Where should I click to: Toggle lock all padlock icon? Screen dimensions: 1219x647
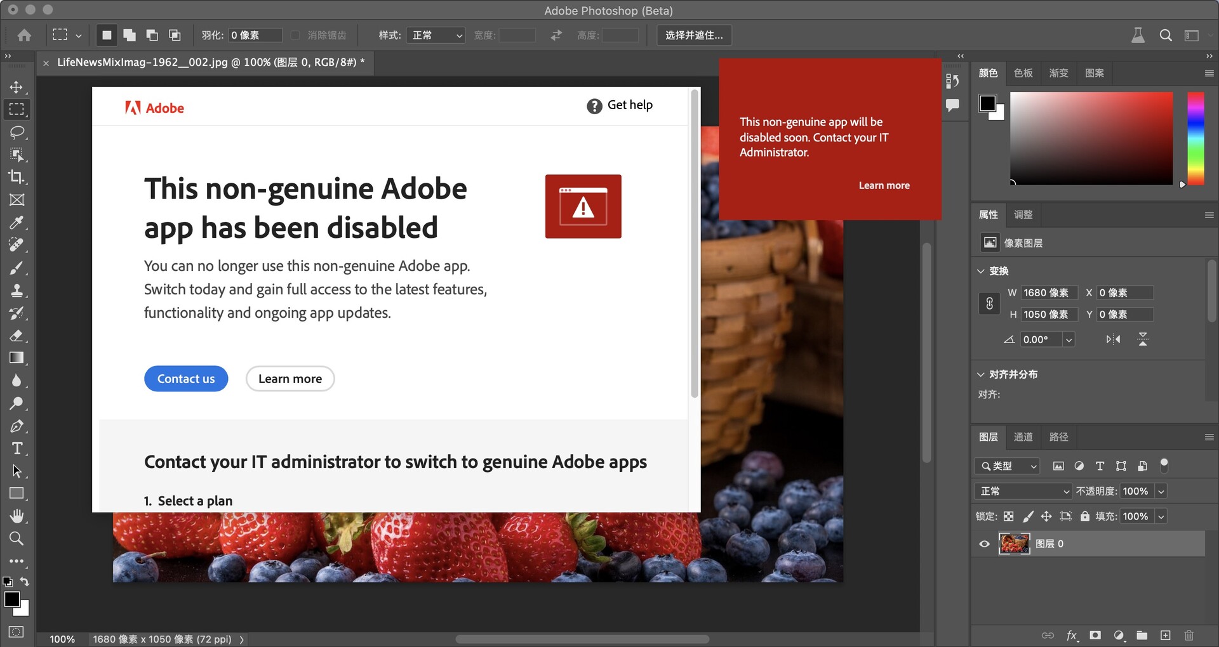click(1085, 516)
